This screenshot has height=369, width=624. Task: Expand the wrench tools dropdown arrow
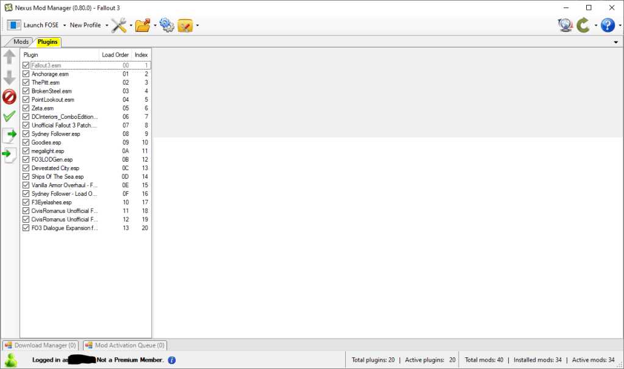pos(131,26)
